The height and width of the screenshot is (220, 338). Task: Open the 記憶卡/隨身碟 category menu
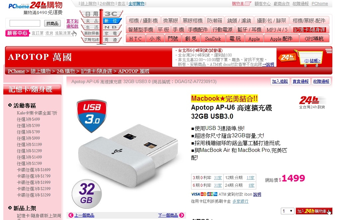309,30
